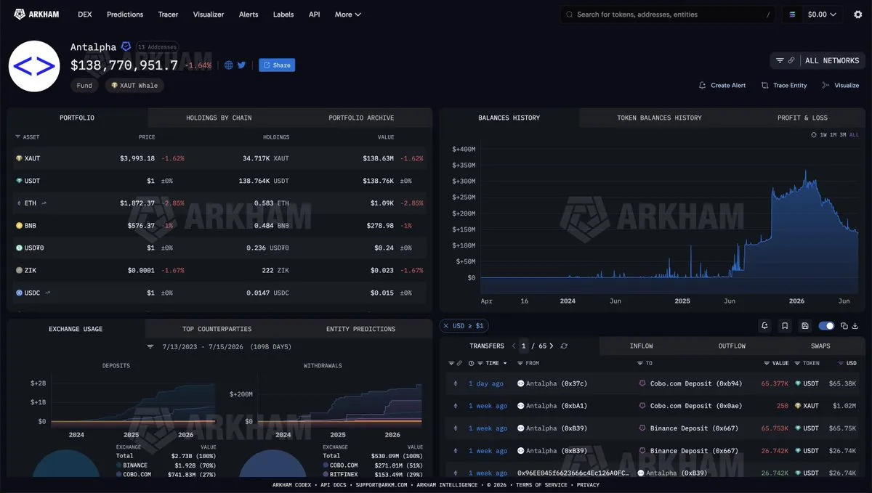This screenshot has width=872, height=493.
Task: Expand the More menu in navigation
Action: tap(347, 15)
